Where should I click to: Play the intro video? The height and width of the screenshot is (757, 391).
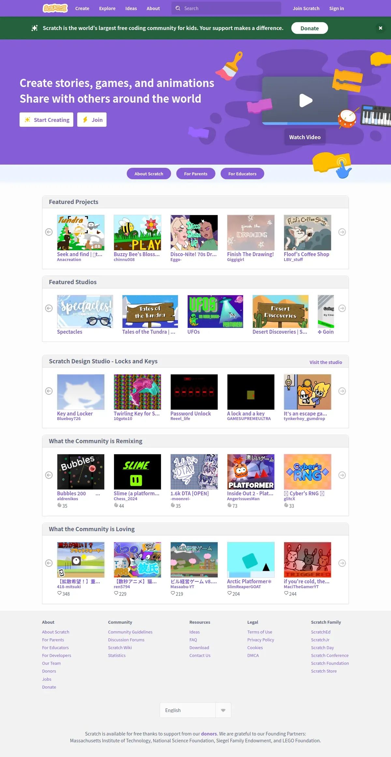click(306, 100)
